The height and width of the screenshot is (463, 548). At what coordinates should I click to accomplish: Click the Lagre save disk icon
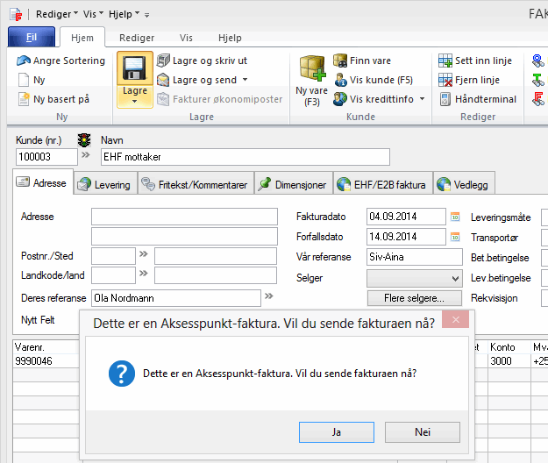click(134, 70)
